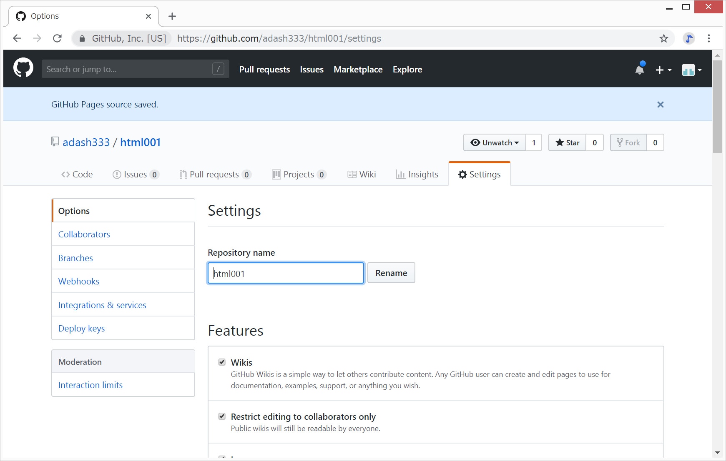This screenshot has height=461, width=726.
Task: Open a new browser tab
Action: click(172, 16)
